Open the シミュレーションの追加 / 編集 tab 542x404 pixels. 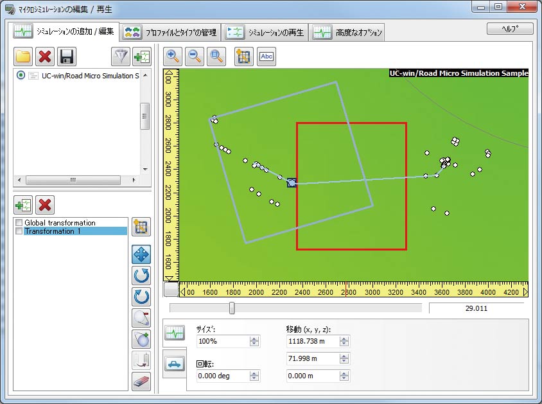pos(64,31)
